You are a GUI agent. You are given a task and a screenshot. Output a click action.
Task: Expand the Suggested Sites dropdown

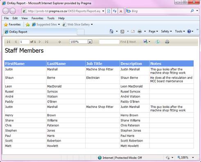click(x=59, y=25)
